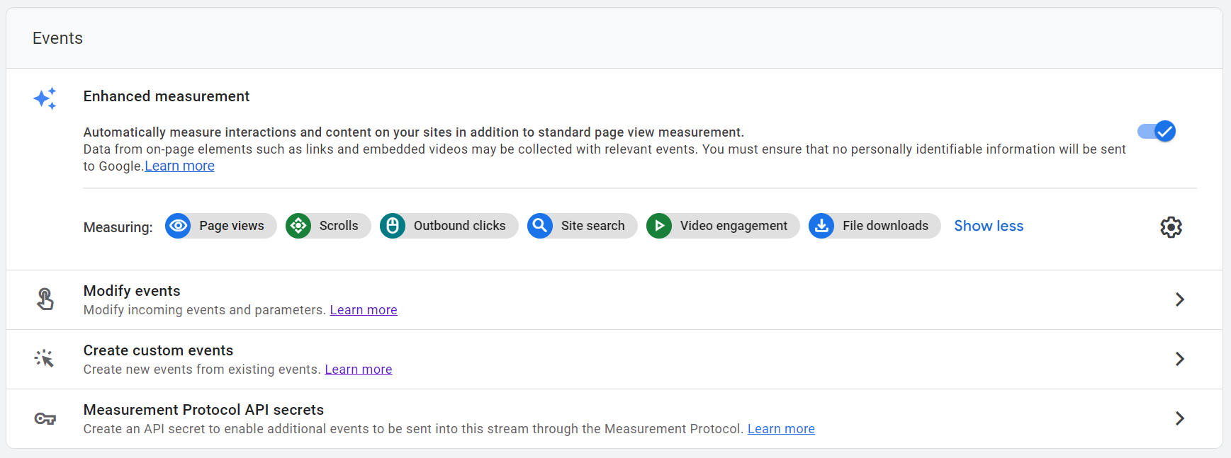Click the Create custom events cursor icon
The height and width of the screenshot is (458, 1231).
coord(45,359)
